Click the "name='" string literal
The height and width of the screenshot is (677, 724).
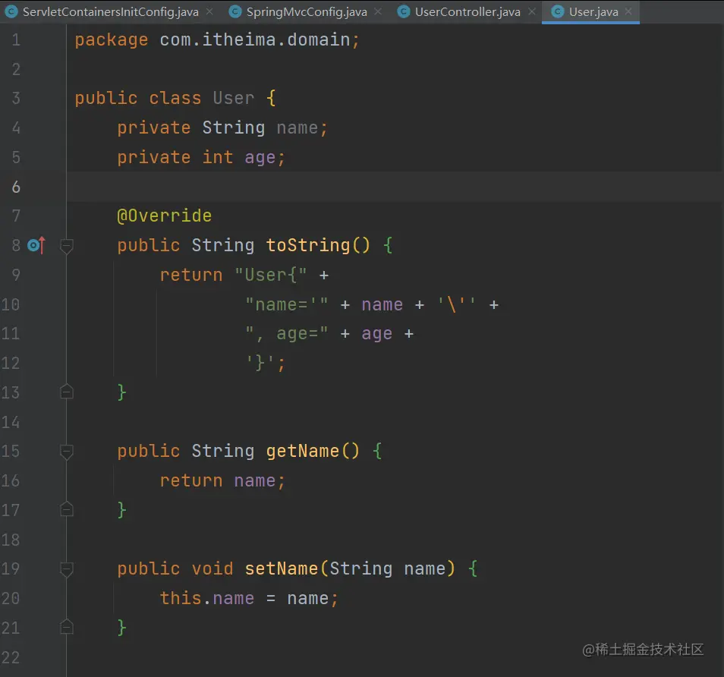tap(287, 304)
